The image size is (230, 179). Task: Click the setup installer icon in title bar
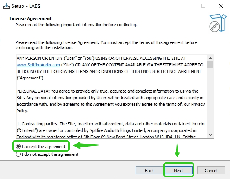pos(7,6)
